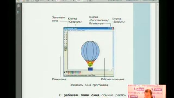Click the webcam video overlay

tap(147, 91)
